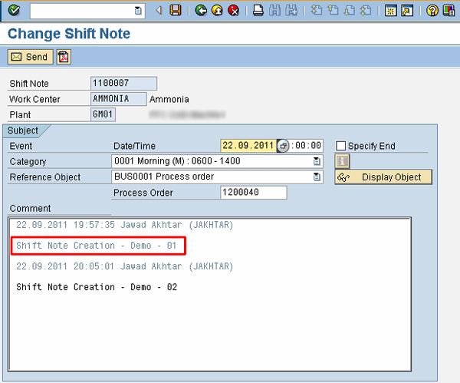This screenshot has width=460, height=383.
Task: Save the shift note with the disk icon
Action: tap(176, 10)
